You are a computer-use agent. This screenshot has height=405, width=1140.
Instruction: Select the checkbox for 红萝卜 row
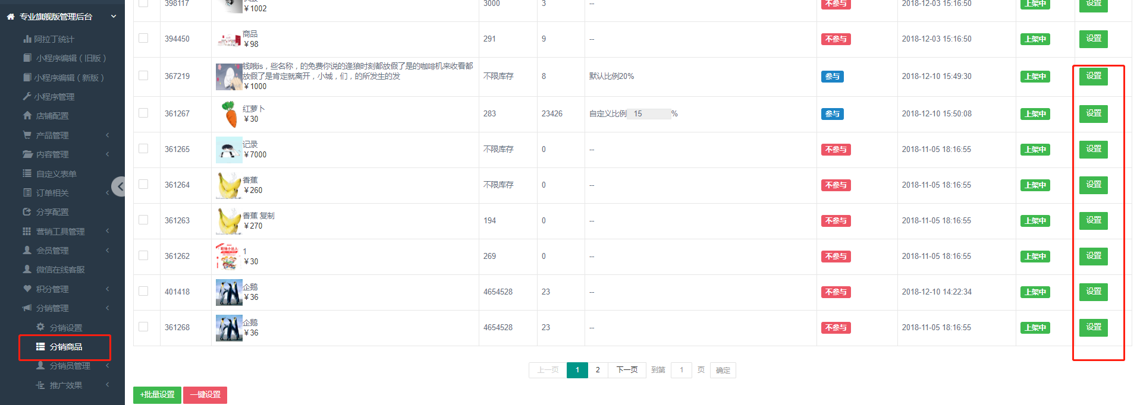(x=143, y=113)
